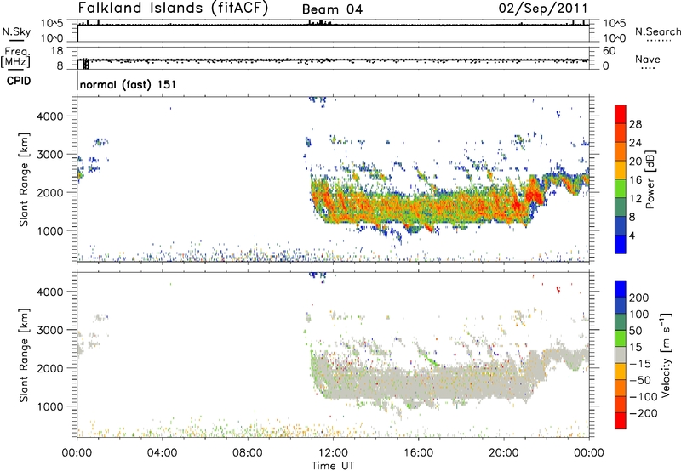Click the frequency trace line in the Freq. panel

click(333, 60)
